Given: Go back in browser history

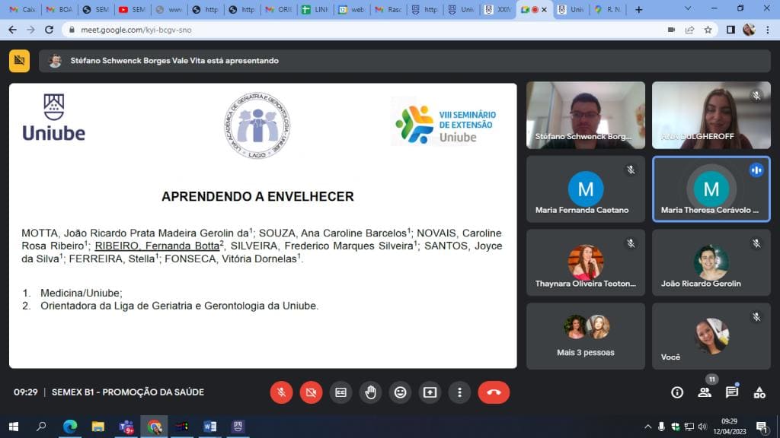Looking at the screenshot, I should (x=12, y=30).
